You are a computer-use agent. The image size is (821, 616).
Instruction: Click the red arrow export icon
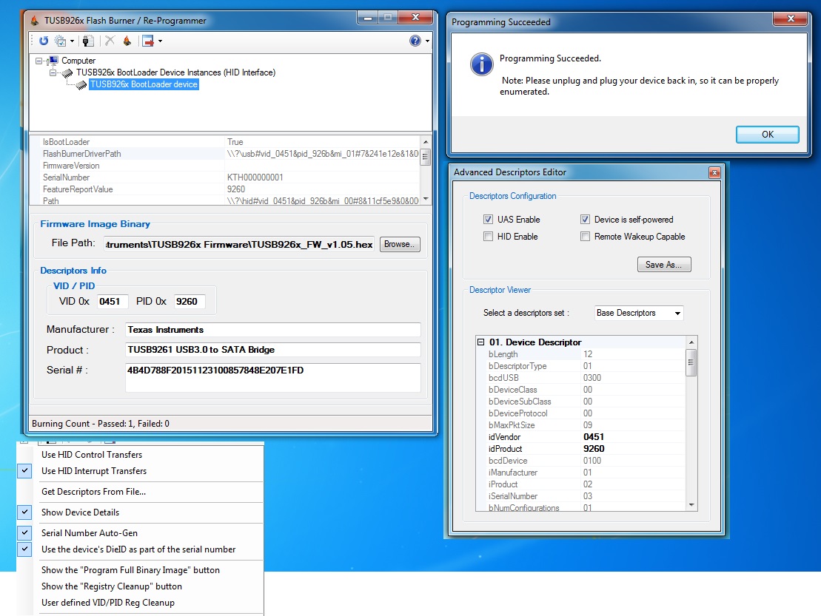(x=148, y=41)
